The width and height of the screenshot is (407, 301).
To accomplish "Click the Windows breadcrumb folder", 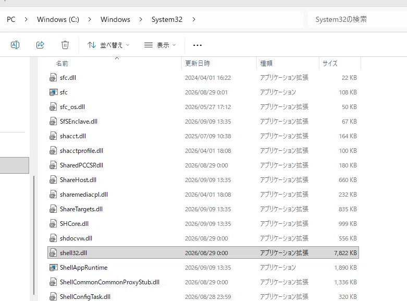I will 115,19.
